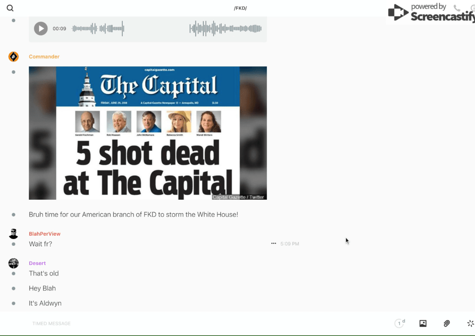The width and height of the screenshot is (475, 336).
Task: Click the 5:09 PM message timestamp
Action: tap(290, 244)
